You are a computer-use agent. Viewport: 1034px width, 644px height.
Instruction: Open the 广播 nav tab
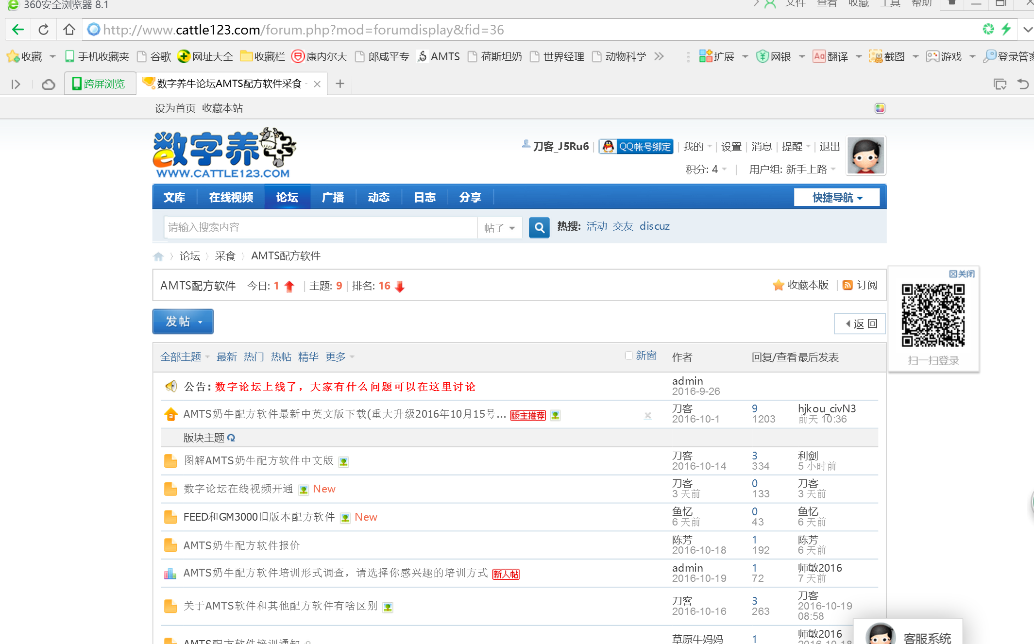[333, 197]
